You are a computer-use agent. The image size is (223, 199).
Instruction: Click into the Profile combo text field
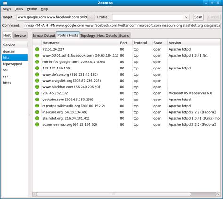click(x=147, y=17)
